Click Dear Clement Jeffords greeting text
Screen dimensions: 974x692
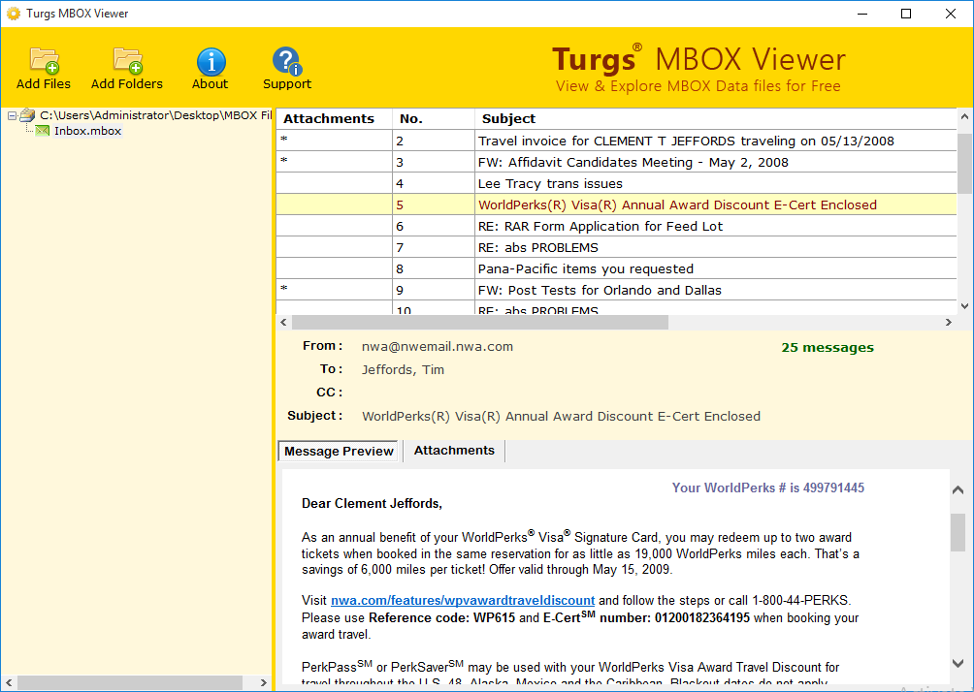coord(372,503)
